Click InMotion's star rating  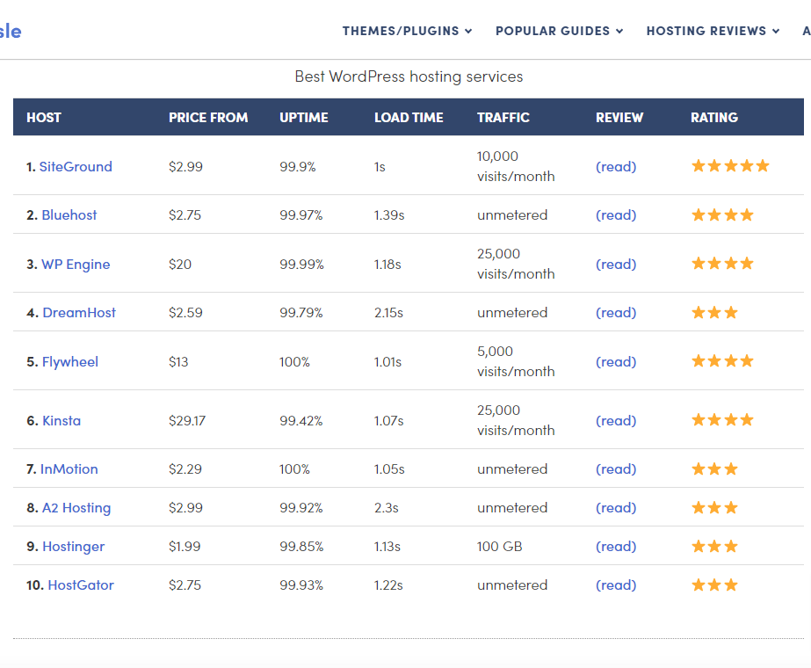715,468
